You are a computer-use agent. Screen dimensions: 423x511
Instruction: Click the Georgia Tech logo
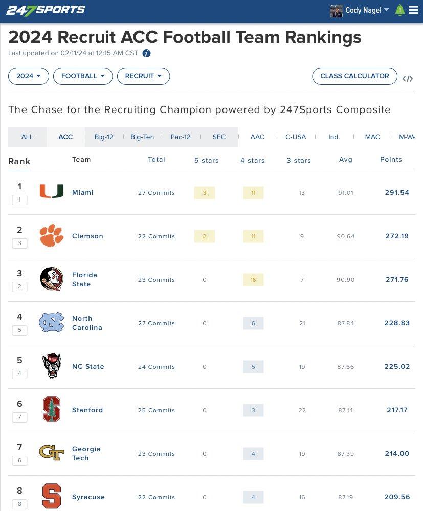tap(52, 453)
